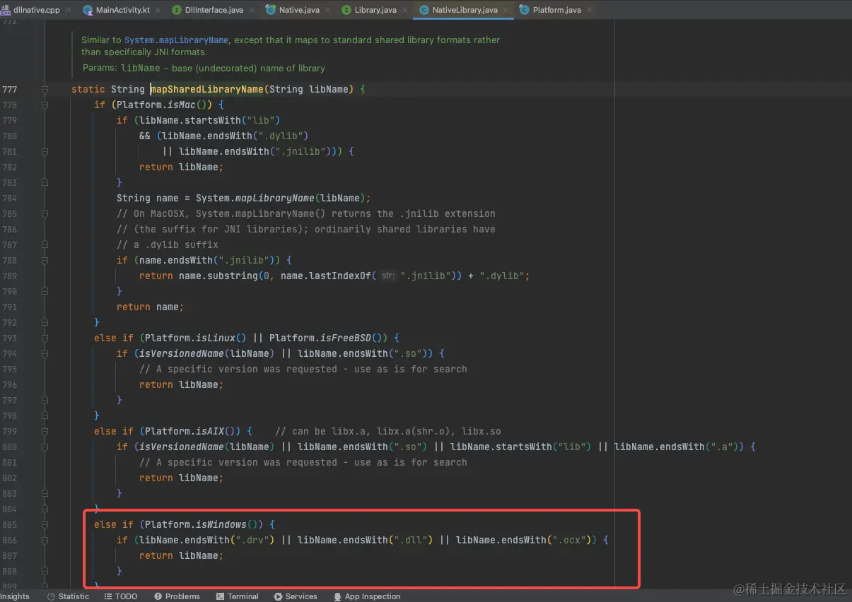This screenshot has height=602, width=852.
Task: Open the App Inspection tool window
Action: coord(368,596)
